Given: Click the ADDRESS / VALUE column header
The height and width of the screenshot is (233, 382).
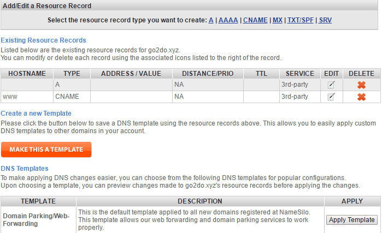Looking at the screenshot, I should tap(131, 74).
